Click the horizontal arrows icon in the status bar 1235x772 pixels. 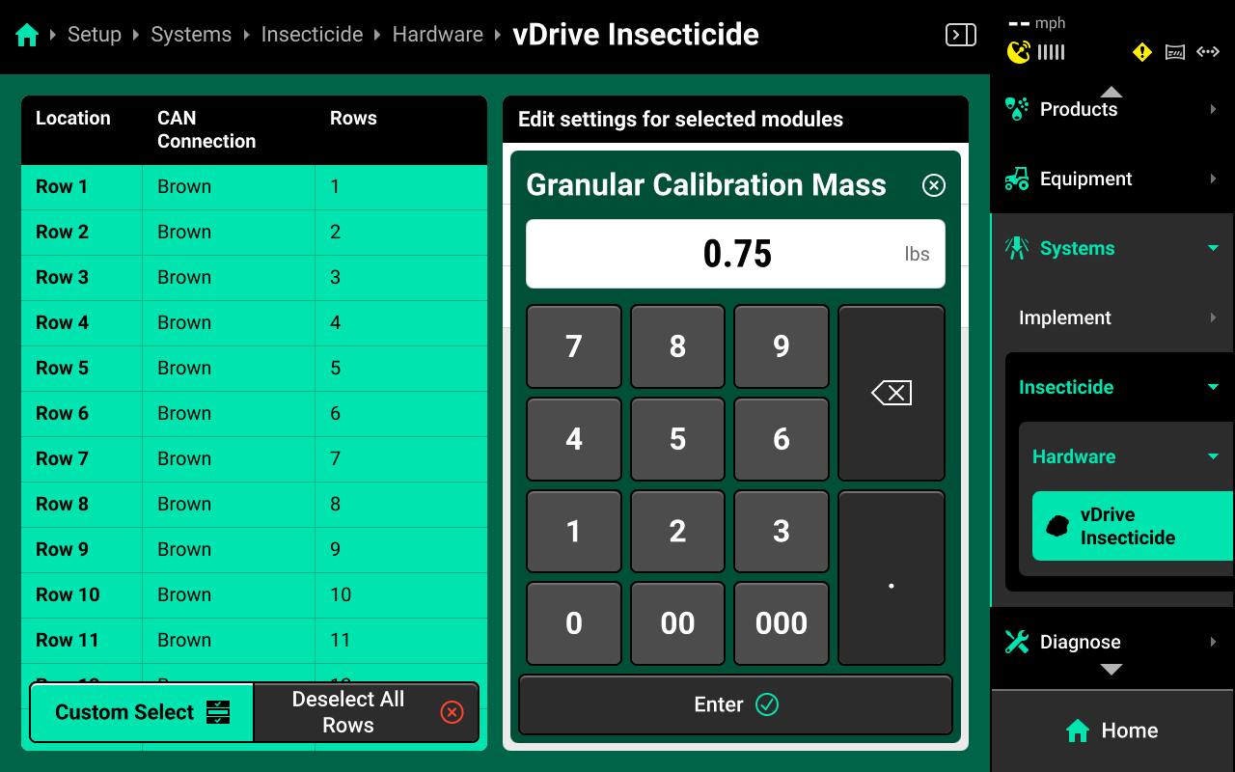coord(1208,52)
